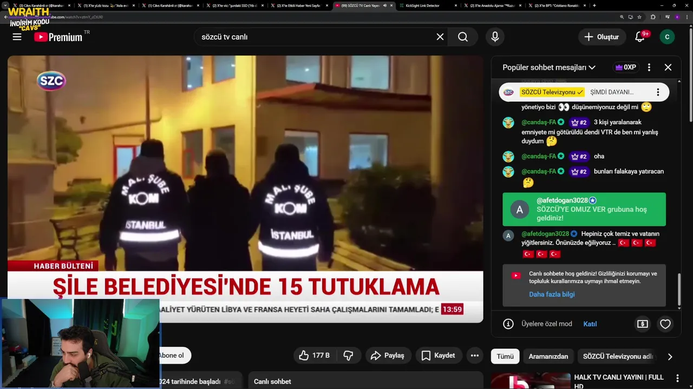This screenshot has width=693, height=389.
Task: Click @candaş-FA on the oha message
Action: [539, 157]
